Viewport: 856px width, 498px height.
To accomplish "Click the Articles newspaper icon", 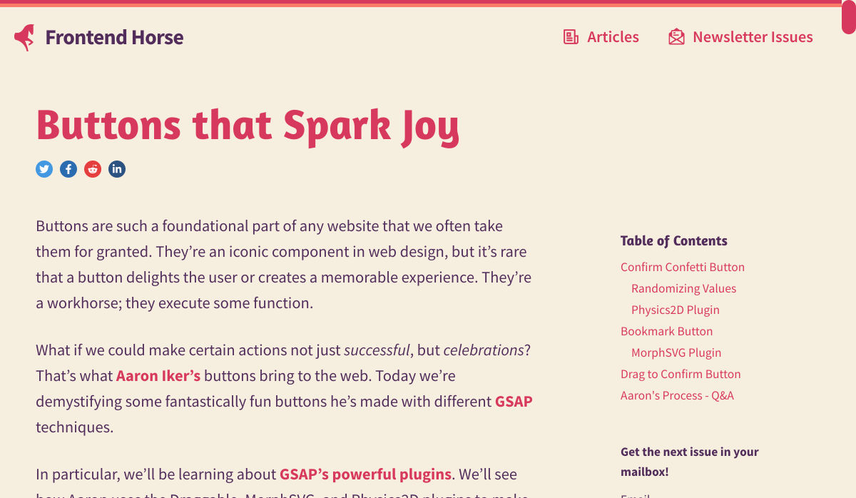I will point(571,37).
